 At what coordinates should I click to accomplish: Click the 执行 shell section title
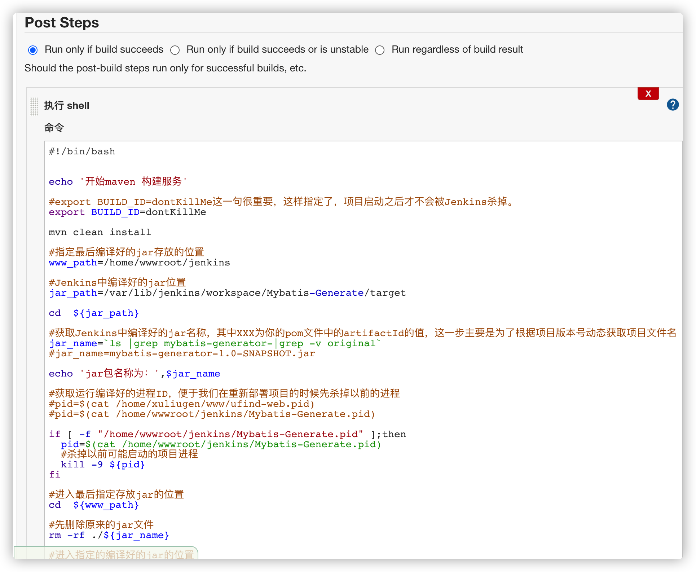[67, 106]
